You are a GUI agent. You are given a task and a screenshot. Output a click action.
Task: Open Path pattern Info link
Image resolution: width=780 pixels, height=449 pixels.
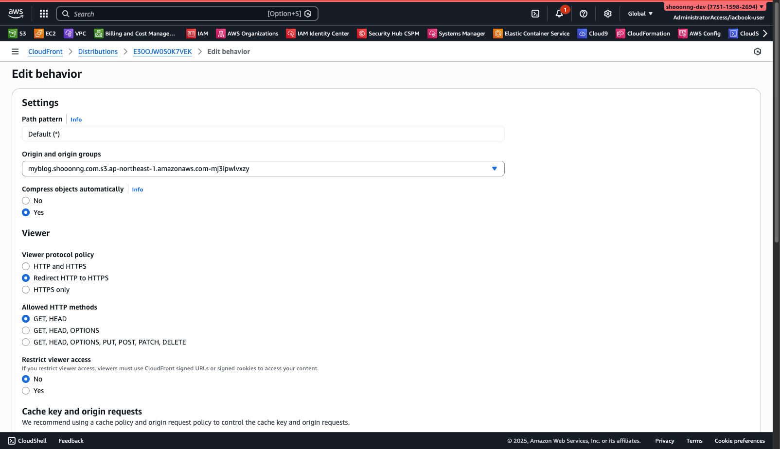click(76, 120)
